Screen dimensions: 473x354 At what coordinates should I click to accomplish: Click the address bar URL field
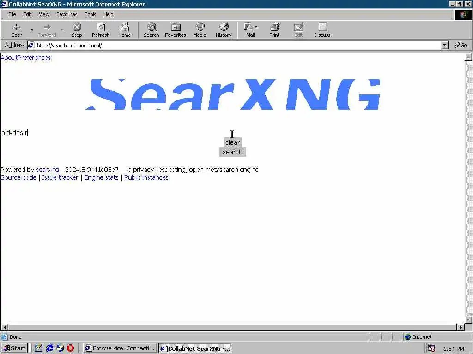(234, 46)
